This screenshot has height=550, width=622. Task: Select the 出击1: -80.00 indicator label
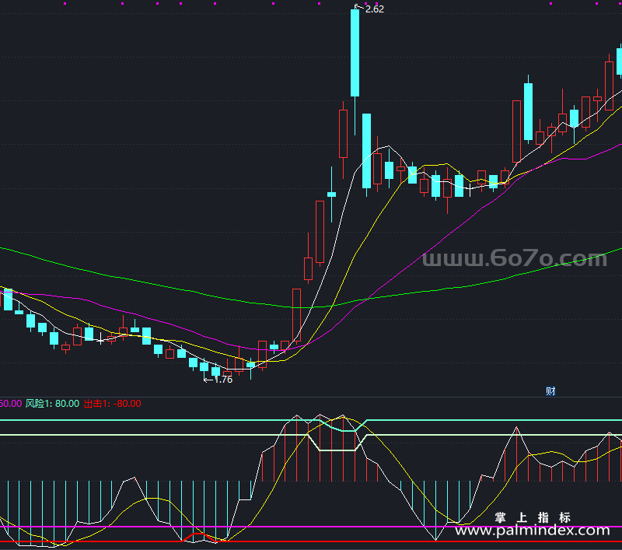(x=112, y=404)
